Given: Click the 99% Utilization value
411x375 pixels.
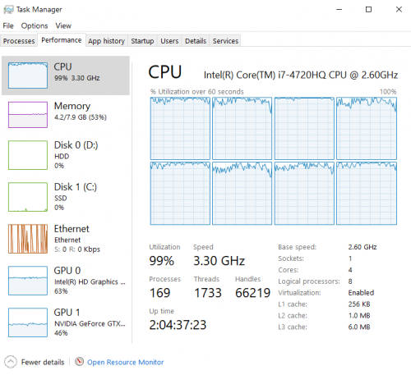Looking at the screenshot, I should click(x=161, y=261).
